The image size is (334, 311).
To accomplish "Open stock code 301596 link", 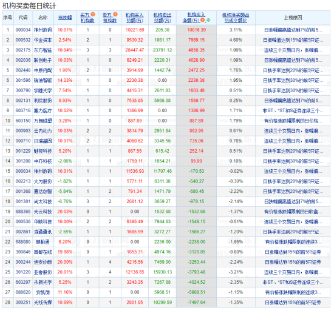I will 23,81.
